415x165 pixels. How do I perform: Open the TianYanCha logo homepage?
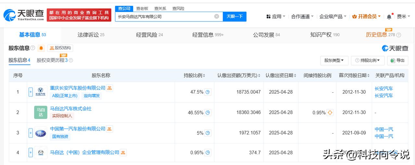23,15
